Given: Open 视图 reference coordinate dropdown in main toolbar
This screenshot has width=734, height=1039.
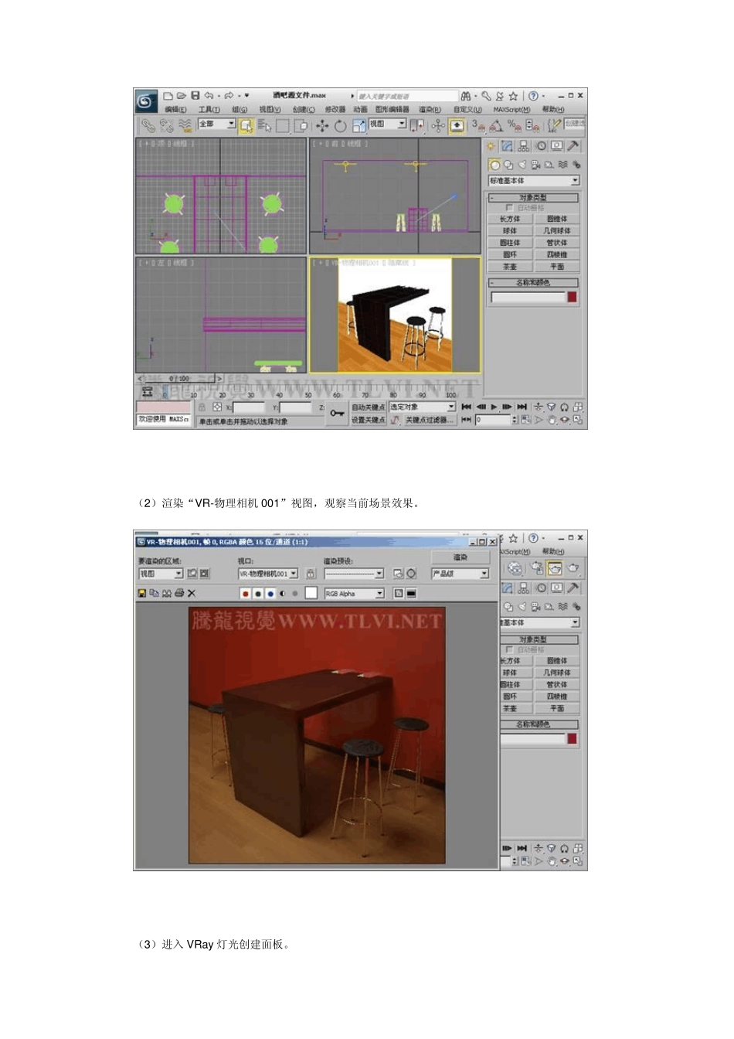Looking at the screenshot, I should (x=387, y=124).
